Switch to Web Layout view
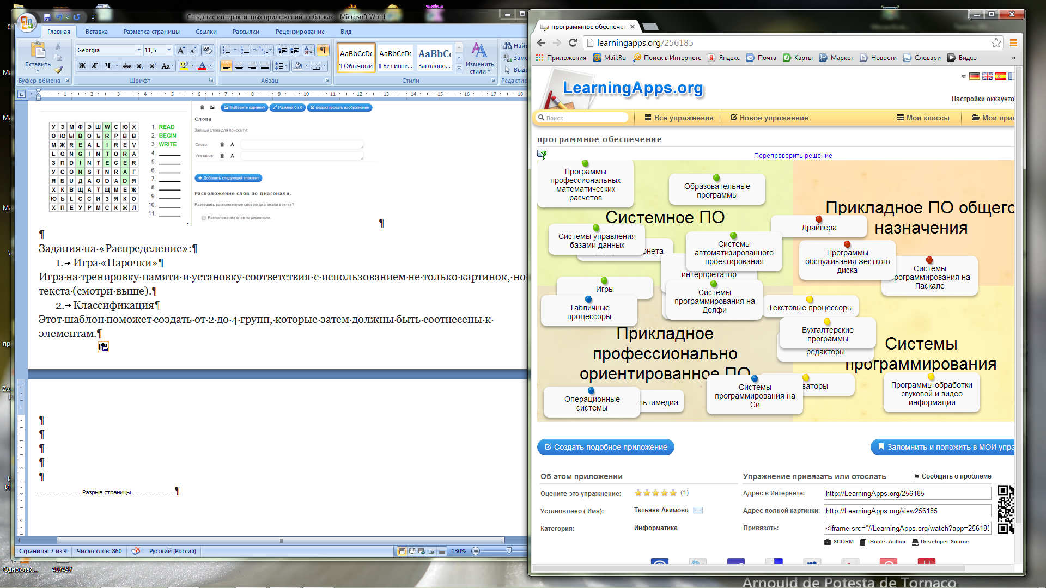 tap(422, 551)
